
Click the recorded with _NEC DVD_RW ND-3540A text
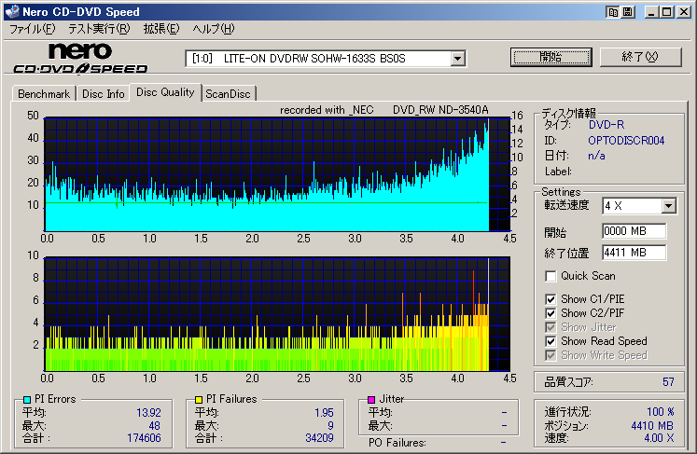(x=384, y=110)
